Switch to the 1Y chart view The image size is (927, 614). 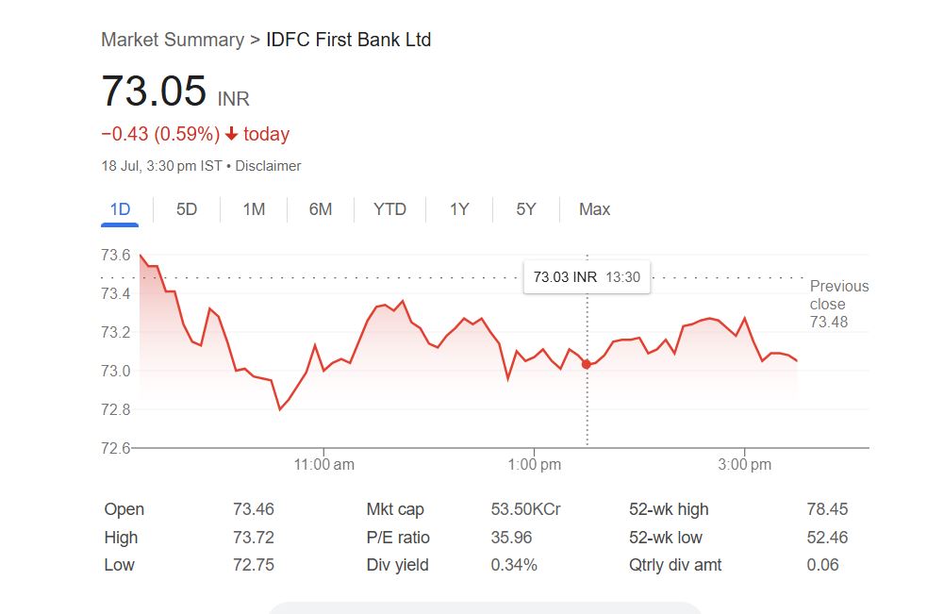coord(459,209)
